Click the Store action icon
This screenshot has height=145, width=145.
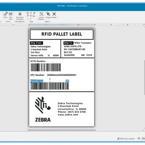(x=5, y=15)
